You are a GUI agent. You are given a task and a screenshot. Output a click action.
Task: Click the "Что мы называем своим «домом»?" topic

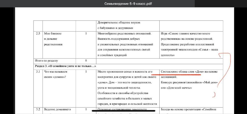pyautogui.click(x=56, y=74)
